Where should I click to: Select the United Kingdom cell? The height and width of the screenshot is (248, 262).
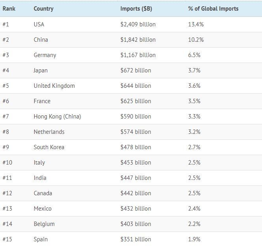(54, 86)
